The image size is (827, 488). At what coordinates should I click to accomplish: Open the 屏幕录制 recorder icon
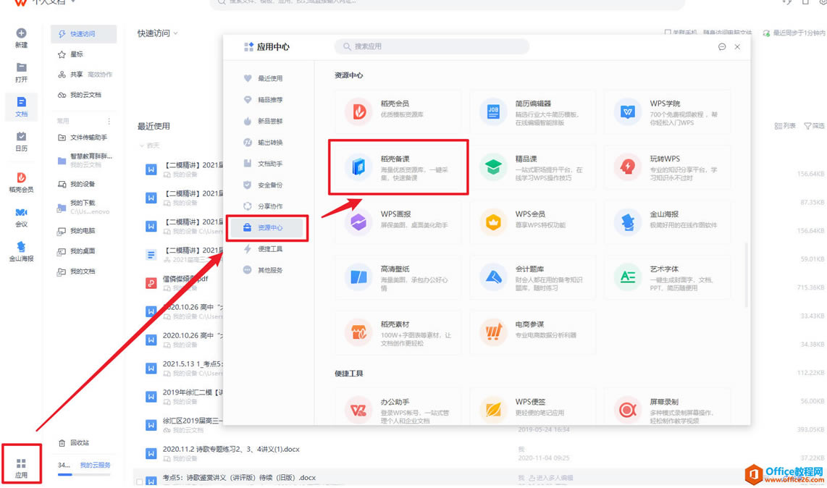tap(628, 410)
